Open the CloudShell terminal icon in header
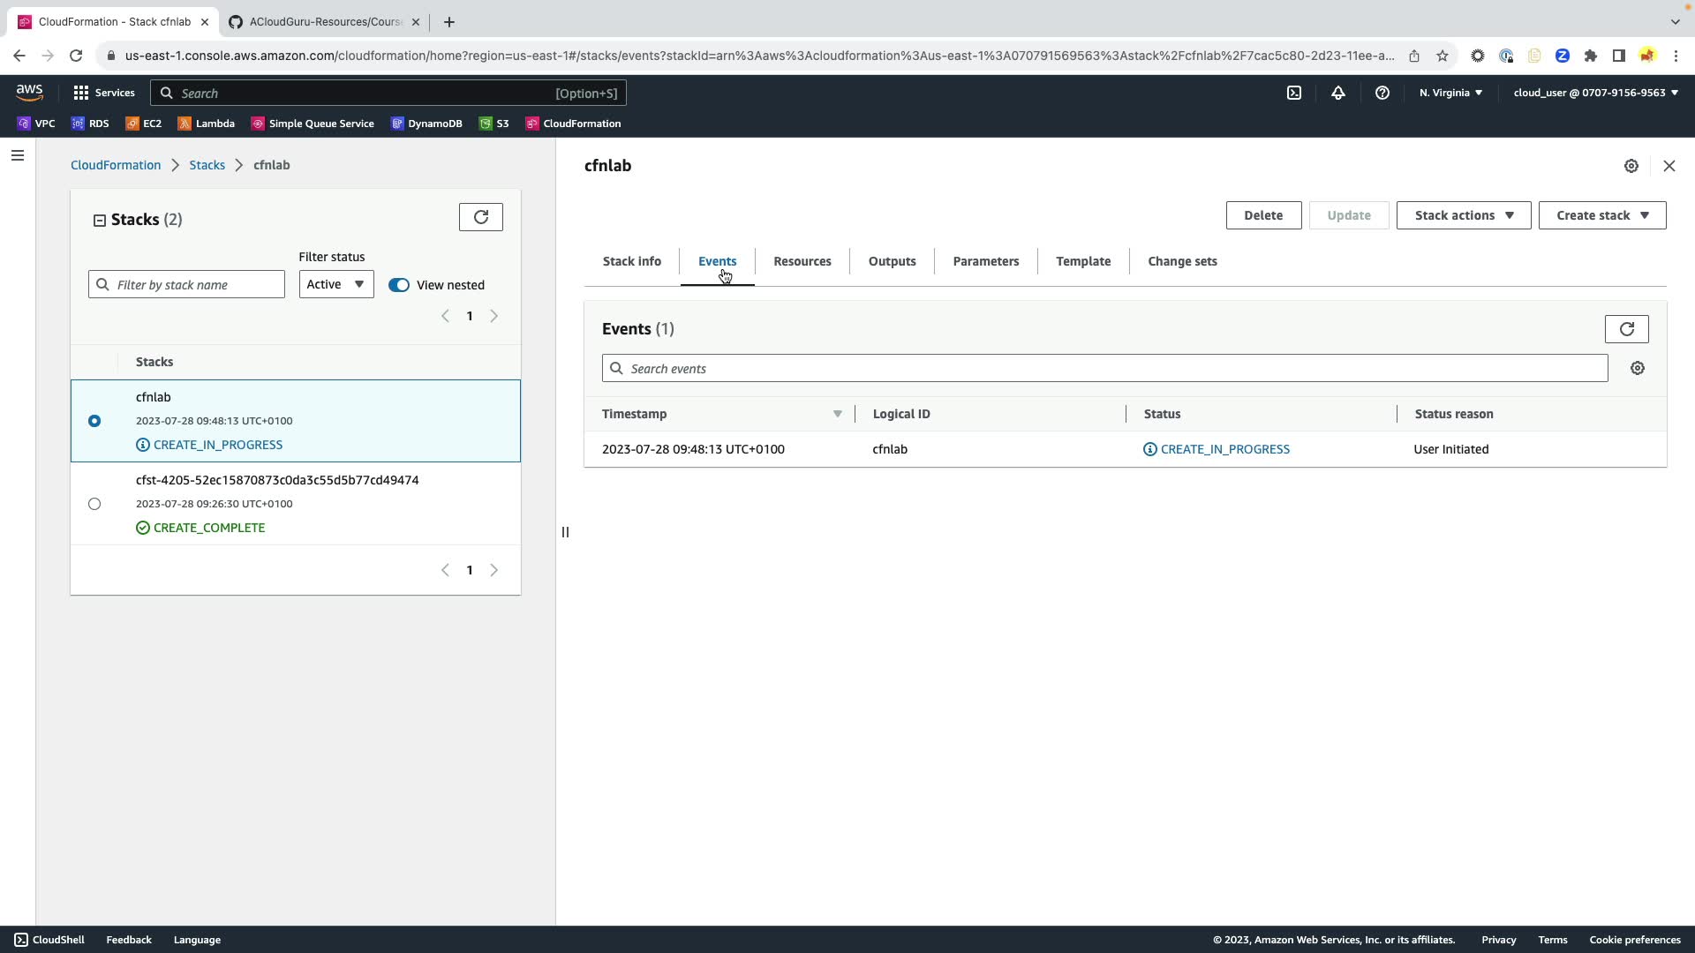This screenshot has height=953, width=1695. (1293, 93)
